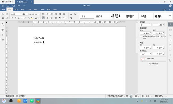Screen dimensions: 173x104
Task: Switch to the 视图 tab
Action: tap(49, 9)
